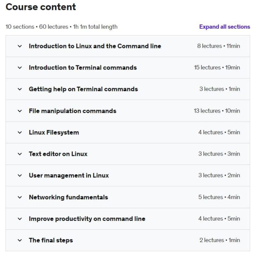The height and width of the screenshot is (259, 255).
Task: Click chevron beside Text editor on Linux
Action: [x=20, y=154]
